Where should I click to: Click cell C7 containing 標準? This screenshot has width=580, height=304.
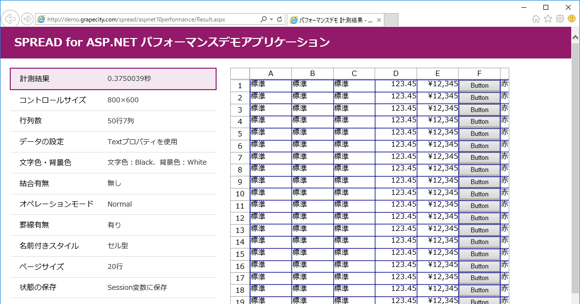pyautogui.click(x=354, y=158)
